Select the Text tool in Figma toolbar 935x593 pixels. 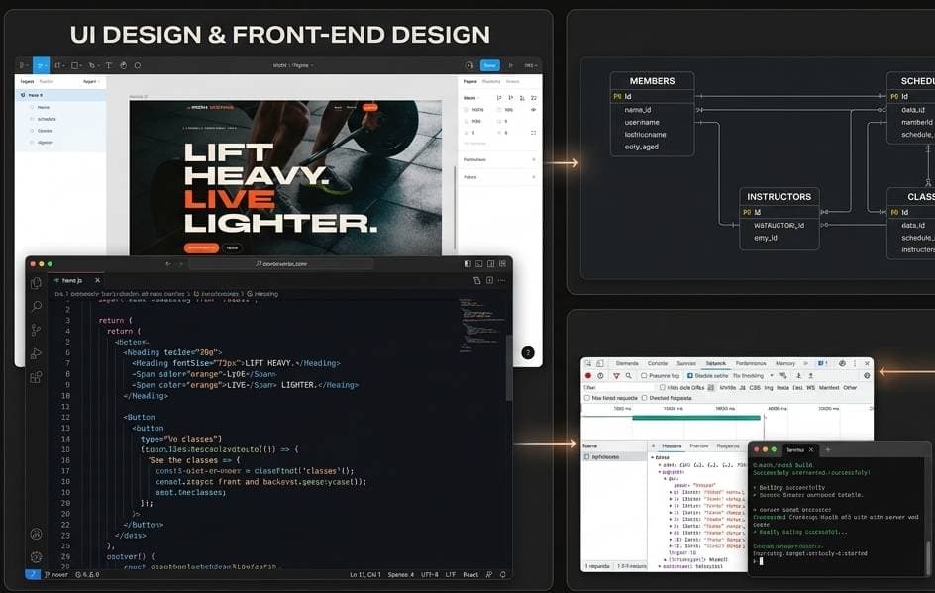(109, 65)
